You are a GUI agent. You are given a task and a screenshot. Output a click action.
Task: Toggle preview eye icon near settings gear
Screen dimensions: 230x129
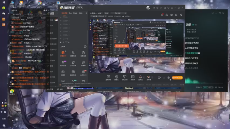point(164,78)
